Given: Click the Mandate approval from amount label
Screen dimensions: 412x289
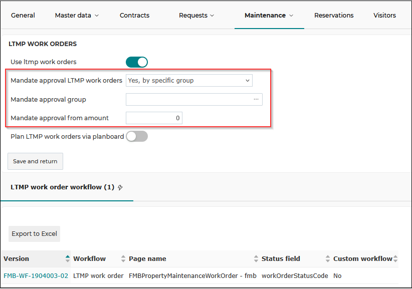Looking at the screenshot, I should (60, 118).
